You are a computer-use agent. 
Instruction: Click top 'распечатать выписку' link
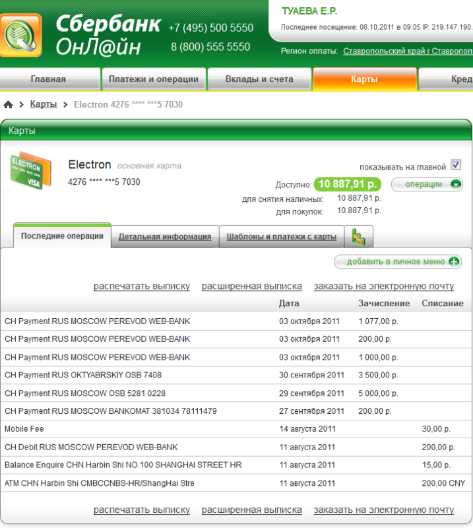point(141,286)
